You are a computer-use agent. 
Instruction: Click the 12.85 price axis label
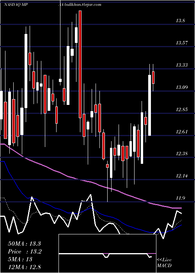[182, 110]
